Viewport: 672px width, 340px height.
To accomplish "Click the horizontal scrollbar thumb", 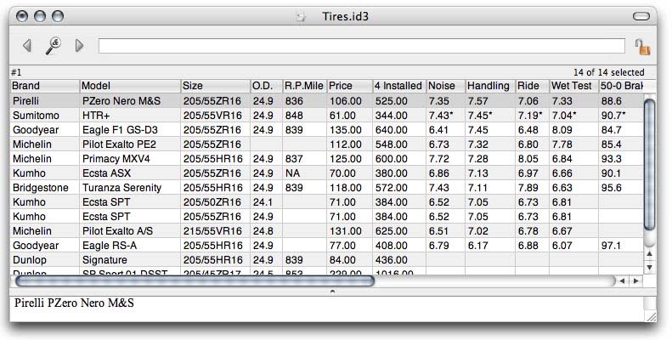I will (x=195, y=280).
